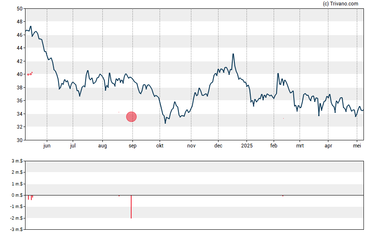Click the price axis value 36

click(19, 101)
